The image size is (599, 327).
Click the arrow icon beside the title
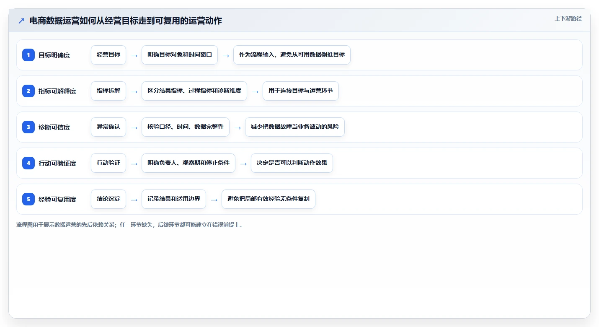(21, 21)
